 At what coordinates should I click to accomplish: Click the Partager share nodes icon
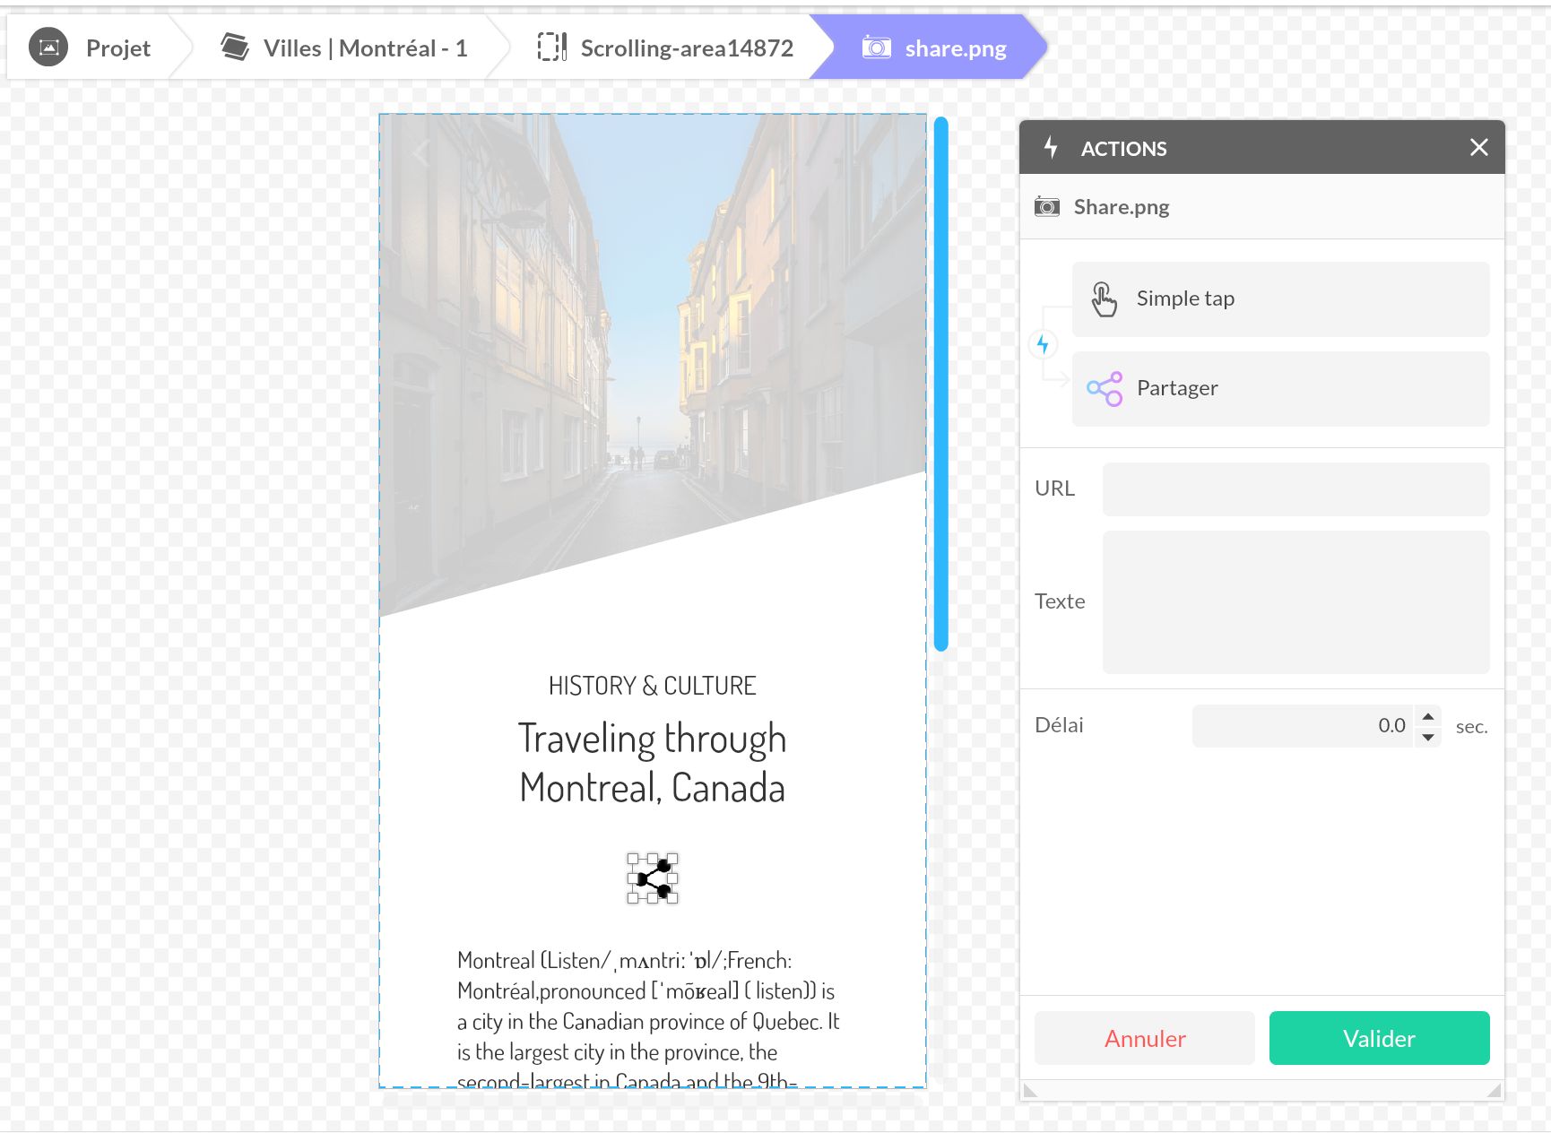point(1104,389)
